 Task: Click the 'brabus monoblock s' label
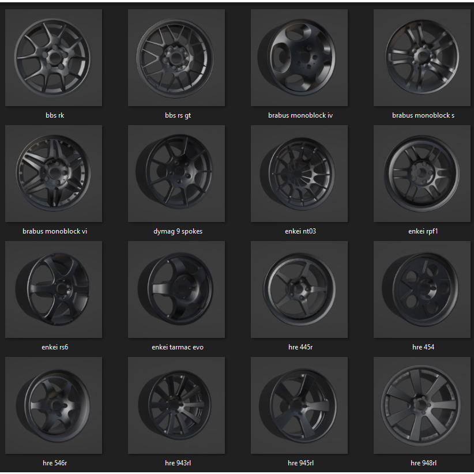point(423,115)
